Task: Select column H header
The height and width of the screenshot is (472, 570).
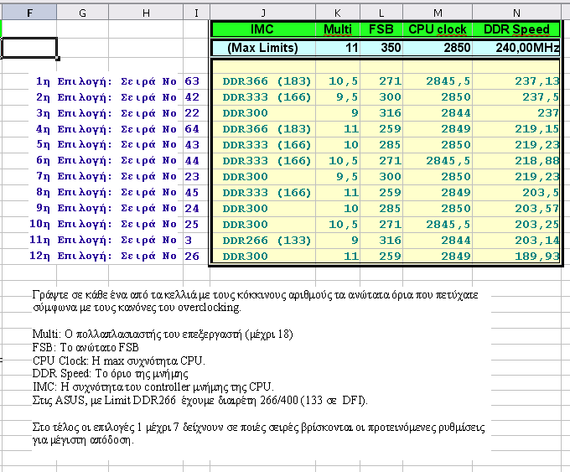Action: coord(146,13)
